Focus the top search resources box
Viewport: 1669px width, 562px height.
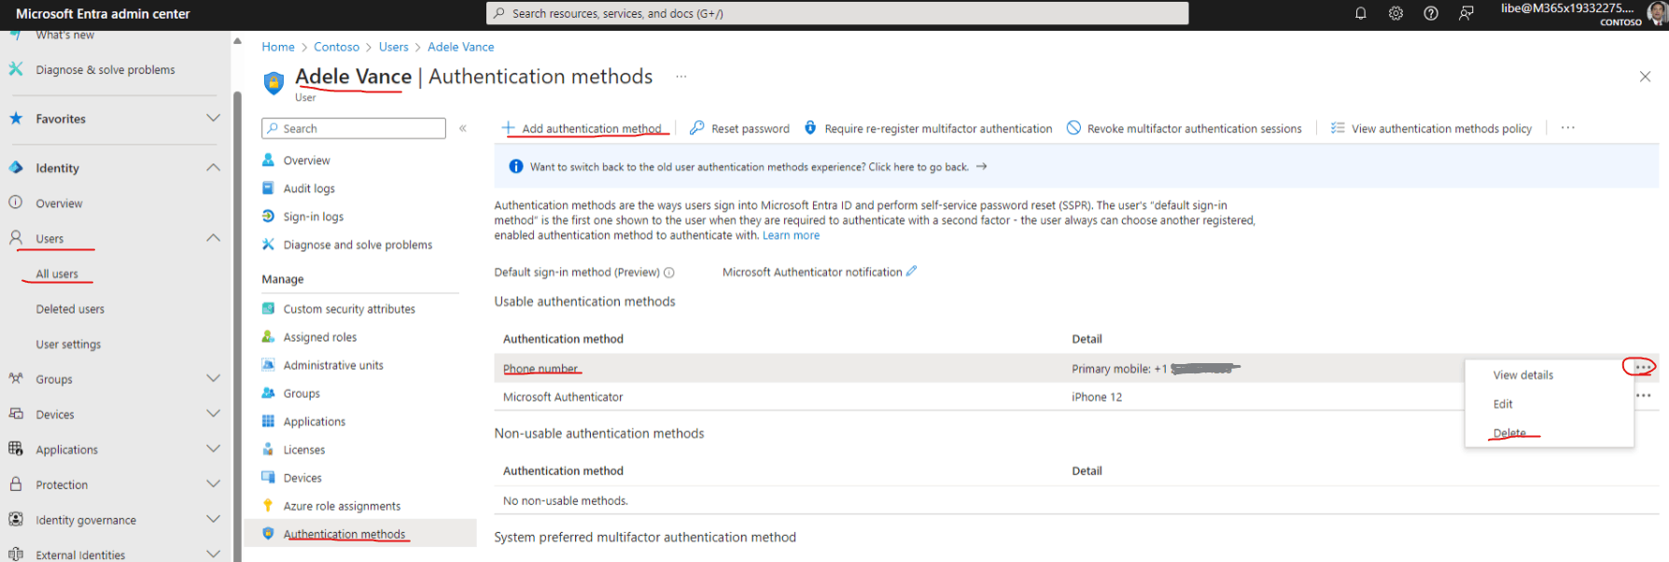[837, 13]
